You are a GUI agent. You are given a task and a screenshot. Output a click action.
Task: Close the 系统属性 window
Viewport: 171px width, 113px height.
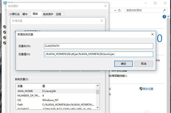105,6
